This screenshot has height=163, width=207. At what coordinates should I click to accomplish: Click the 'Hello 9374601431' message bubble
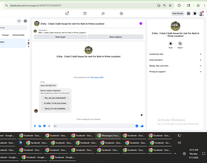click(48, 86)
